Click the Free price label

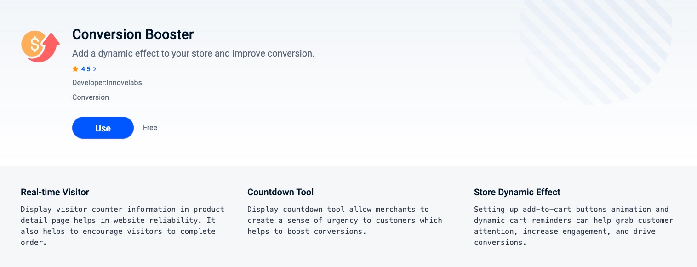(x=150, y=127)
